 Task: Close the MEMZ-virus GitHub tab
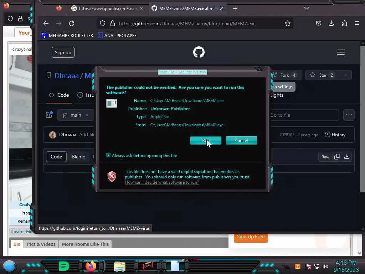[x=222, y=9]
